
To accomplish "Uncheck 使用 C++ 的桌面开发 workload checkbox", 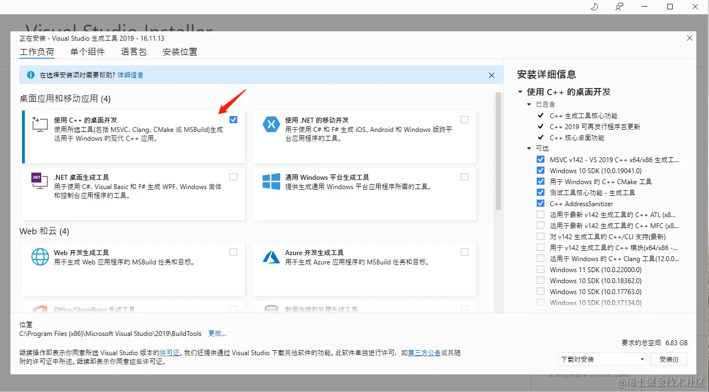I will click(x=233, y=120).
